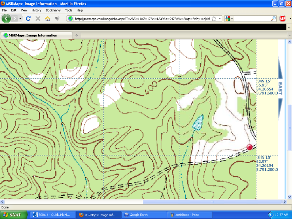Switch to Google Earth in the taskbar
Viewport: 292px width, 219px height.
(143, 215)
